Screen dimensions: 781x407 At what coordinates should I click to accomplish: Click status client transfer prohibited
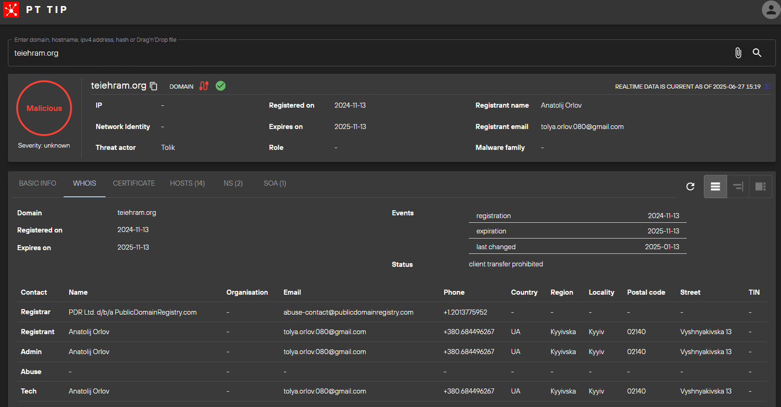tap(506, 264)
